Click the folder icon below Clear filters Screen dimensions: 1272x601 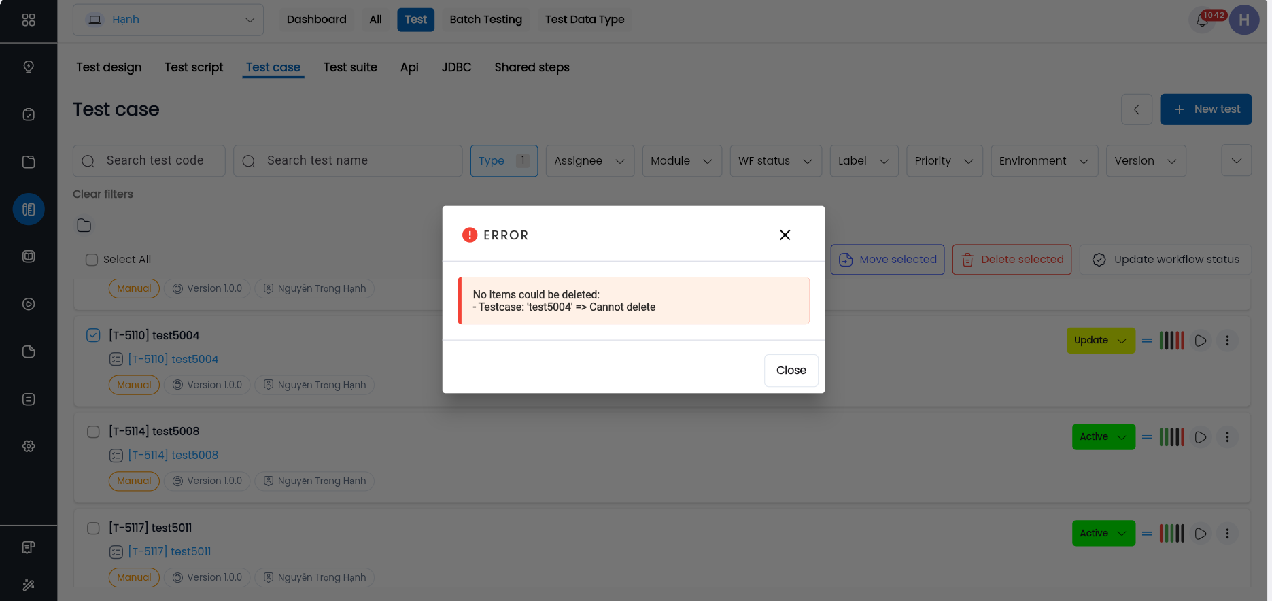point(84,226)
